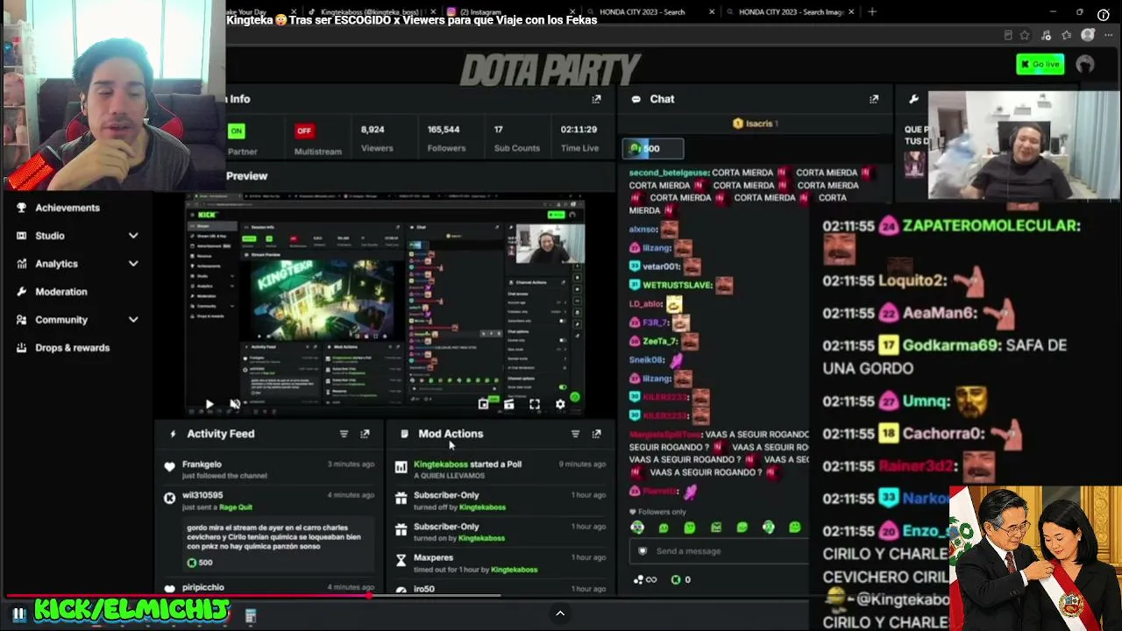This screenshot has width=1122, height=631.
Task: Unmute the stream preview audio
Action: point(235,404)
